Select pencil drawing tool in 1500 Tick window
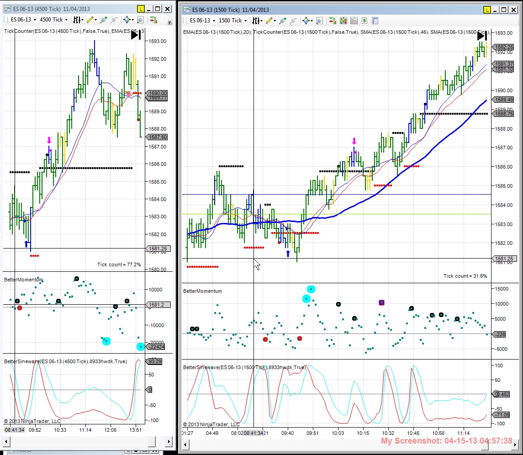Viewport: 523px width, 455px height. [x=269, y=21]
